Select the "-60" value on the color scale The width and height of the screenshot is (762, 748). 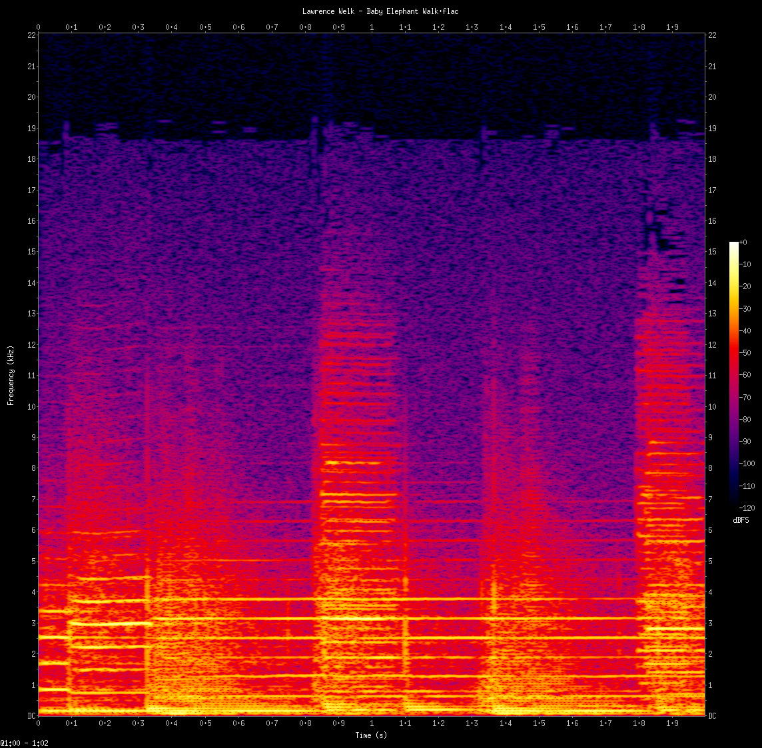[745, 375]
